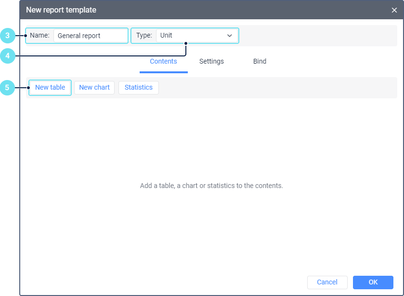Click the Type: label
Image resolution: width=404 pixels, height=296 pixels.
pos(144,36)
